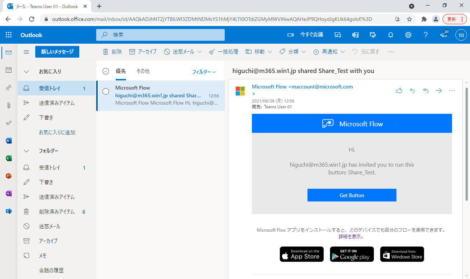This screenshot has height=279, width=470.
Task: Click アーカイブ archive in toolbar
Action: [143, 52]
